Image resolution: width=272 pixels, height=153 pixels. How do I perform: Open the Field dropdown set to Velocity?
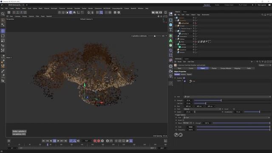pyautogui.click(x=202, y=109)
